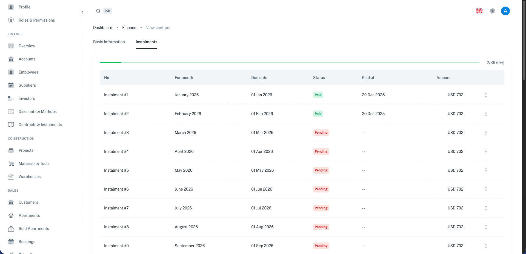Viewport: 526px width, 254px height.
Task: Click the search magnifier icon
Action: (x=98, y=11)
